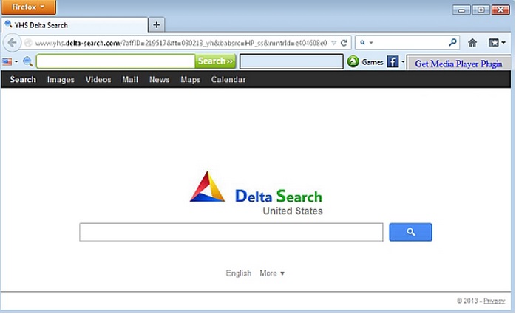The image size is (516, 314).
Task: Click the green Search toolbar button
Action: tap(215, 61)
